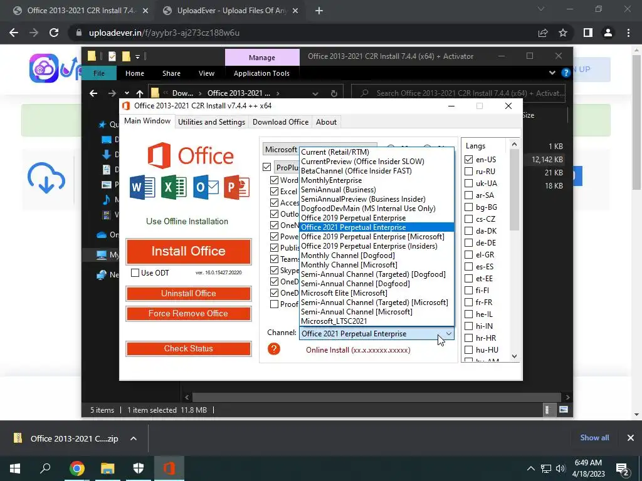Click Explorer horizontal scrollbar
642x481 pixels.
pos(377,396)
